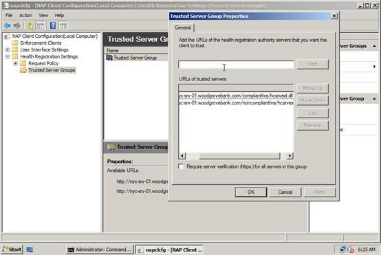Click the Start button

point(12,250)
